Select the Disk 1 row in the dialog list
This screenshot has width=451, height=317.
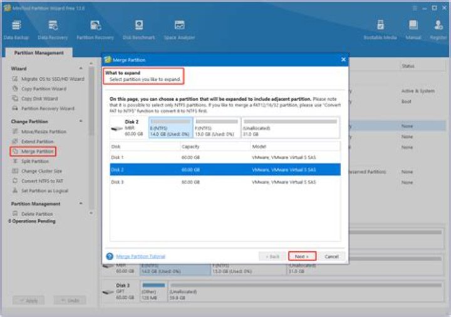point(225,157)
